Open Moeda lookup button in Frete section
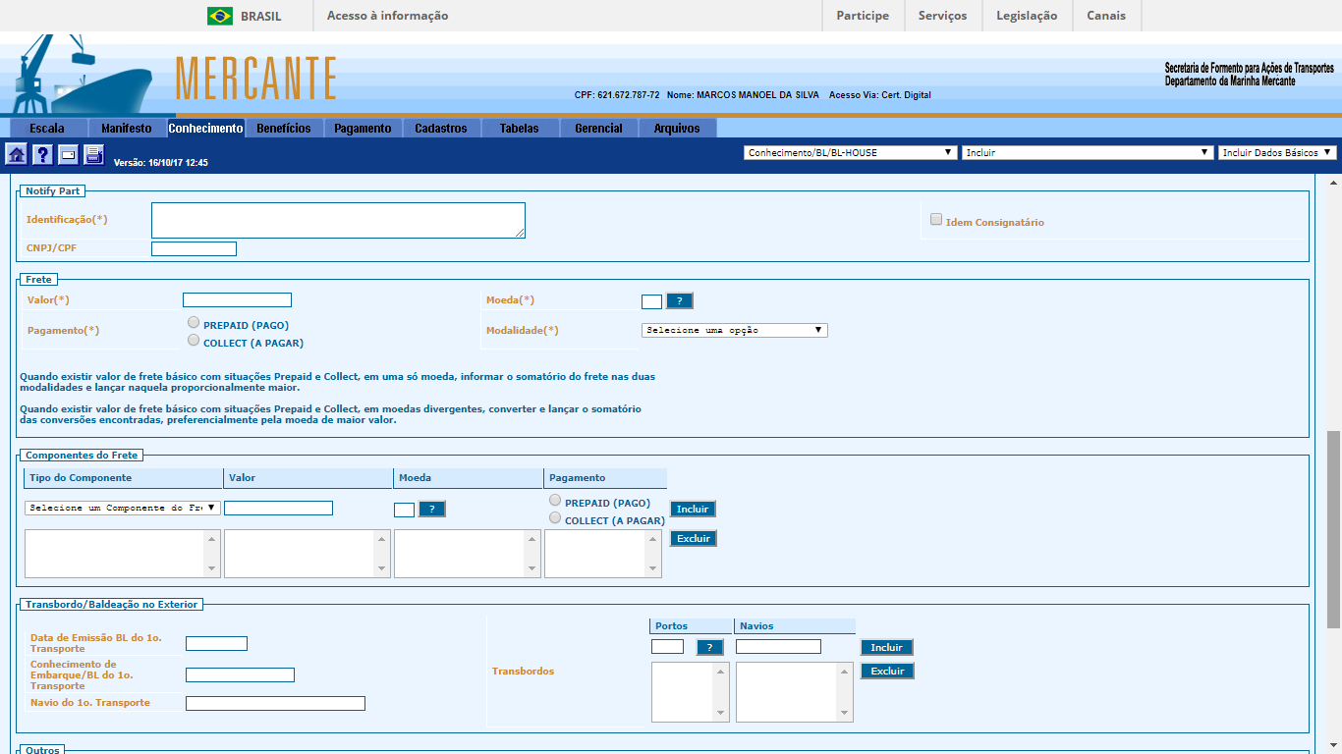The height and width of the screenshot is (754, 1342). [679, 300]
